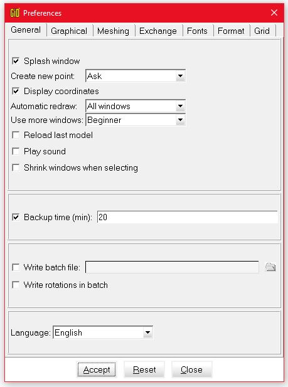
Task: Open the Use more windows dropdown
Action: tap(136, 120)
